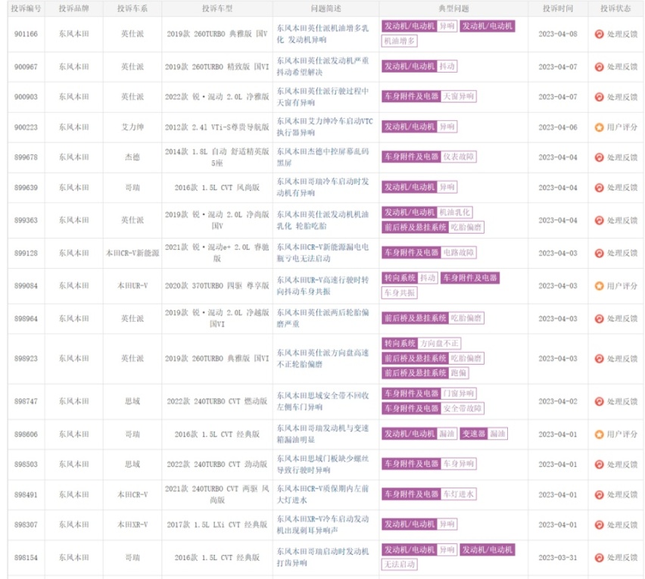The height and width of the screenshot is (579, 645).
Task: Click the 电路故障 tag
Action: 458,253
